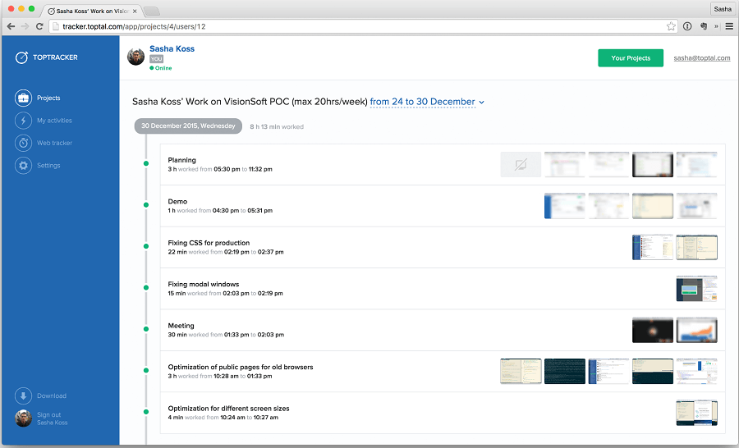Image resolution: width=739 pixels, height=448 pixels.
Task: Click the extension icon beside the star
Action: click(x=687, y=26)
